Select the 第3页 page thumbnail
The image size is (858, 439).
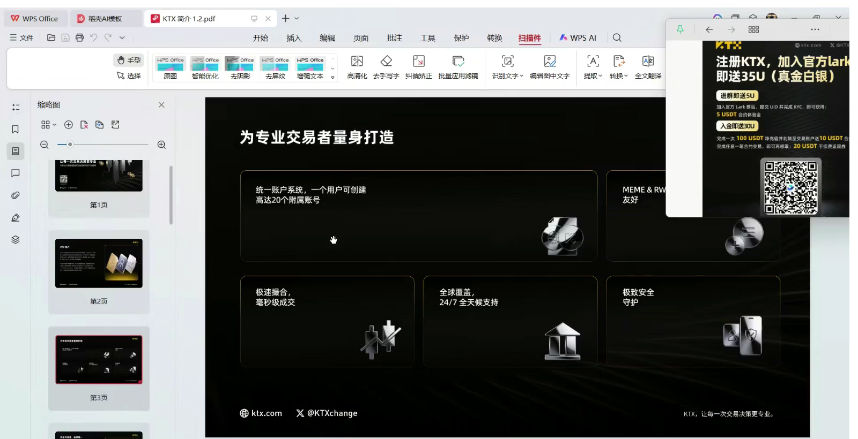coord(99,360)
